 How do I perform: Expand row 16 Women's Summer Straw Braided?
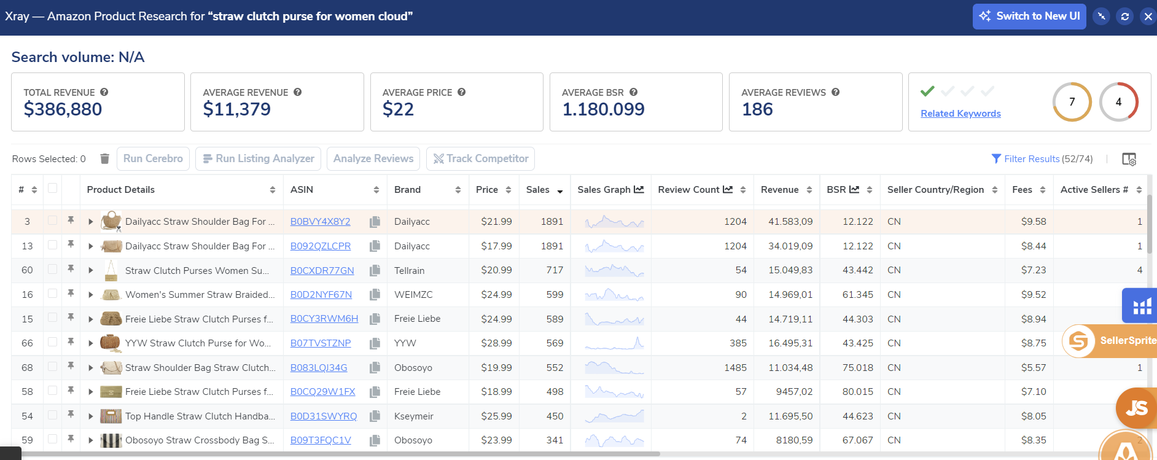(90, 295)
